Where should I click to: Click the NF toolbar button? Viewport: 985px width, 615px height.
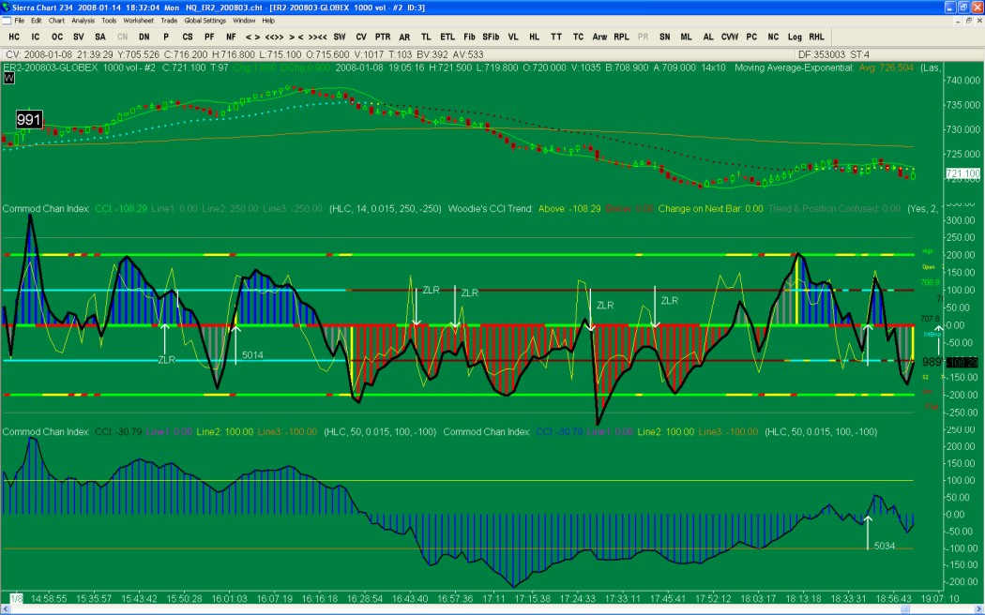point(231,37)
